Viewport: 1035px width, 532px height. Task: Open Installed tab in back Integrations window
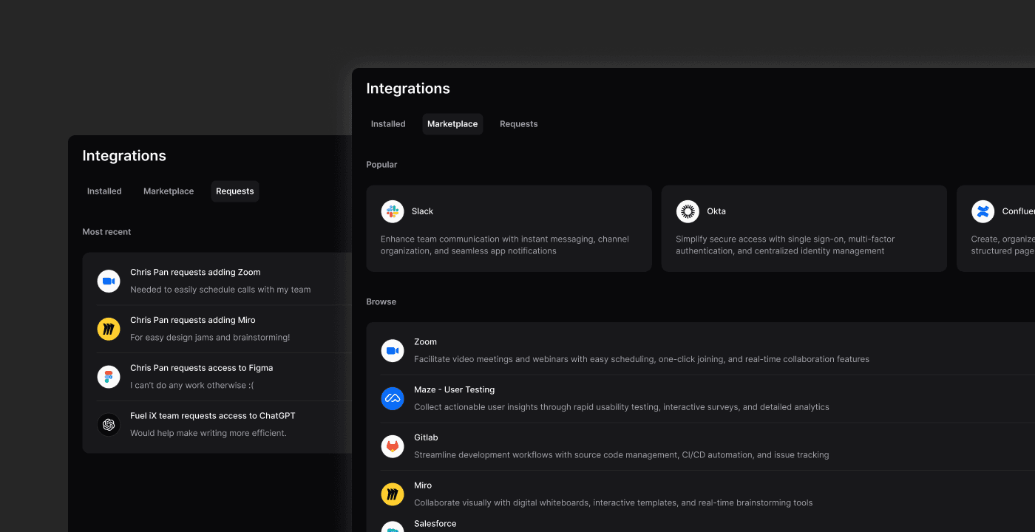click(x=104, y=191)
